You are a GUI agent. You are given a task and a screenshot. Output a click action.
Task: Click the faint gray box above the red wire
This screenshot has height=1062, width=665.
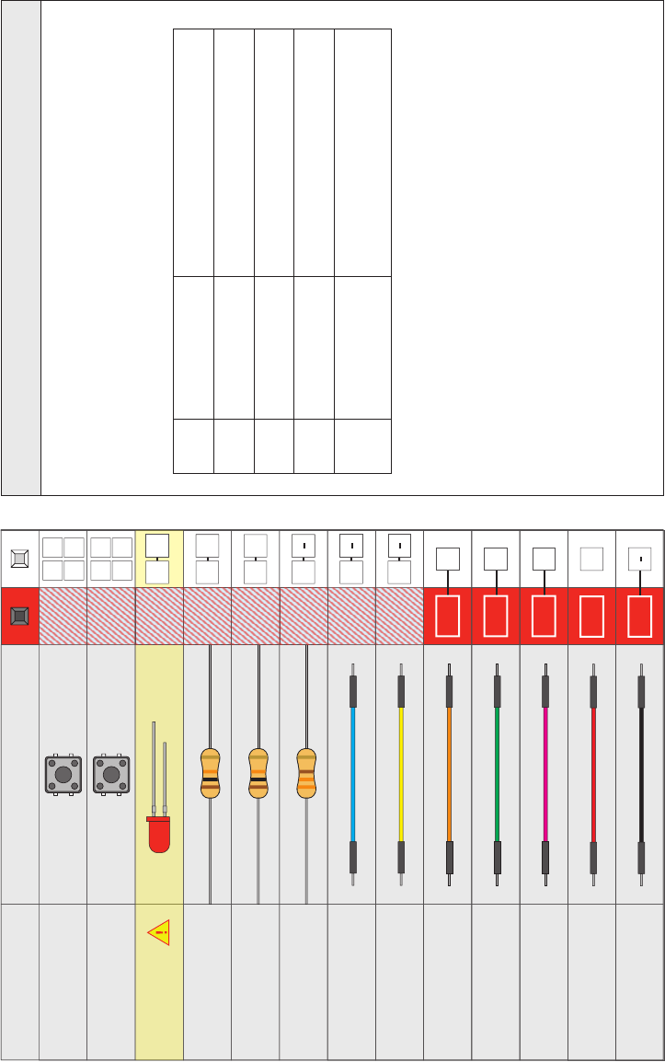[591, 559]
